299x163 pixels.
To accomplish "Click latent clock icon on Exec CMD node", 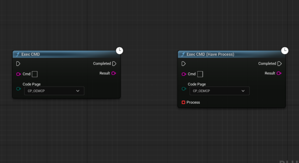I will [120, 51].
